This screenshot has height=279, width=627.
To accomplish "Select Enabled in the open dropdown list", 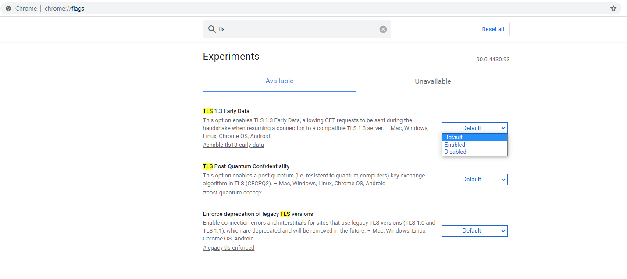I will (474, 145).
